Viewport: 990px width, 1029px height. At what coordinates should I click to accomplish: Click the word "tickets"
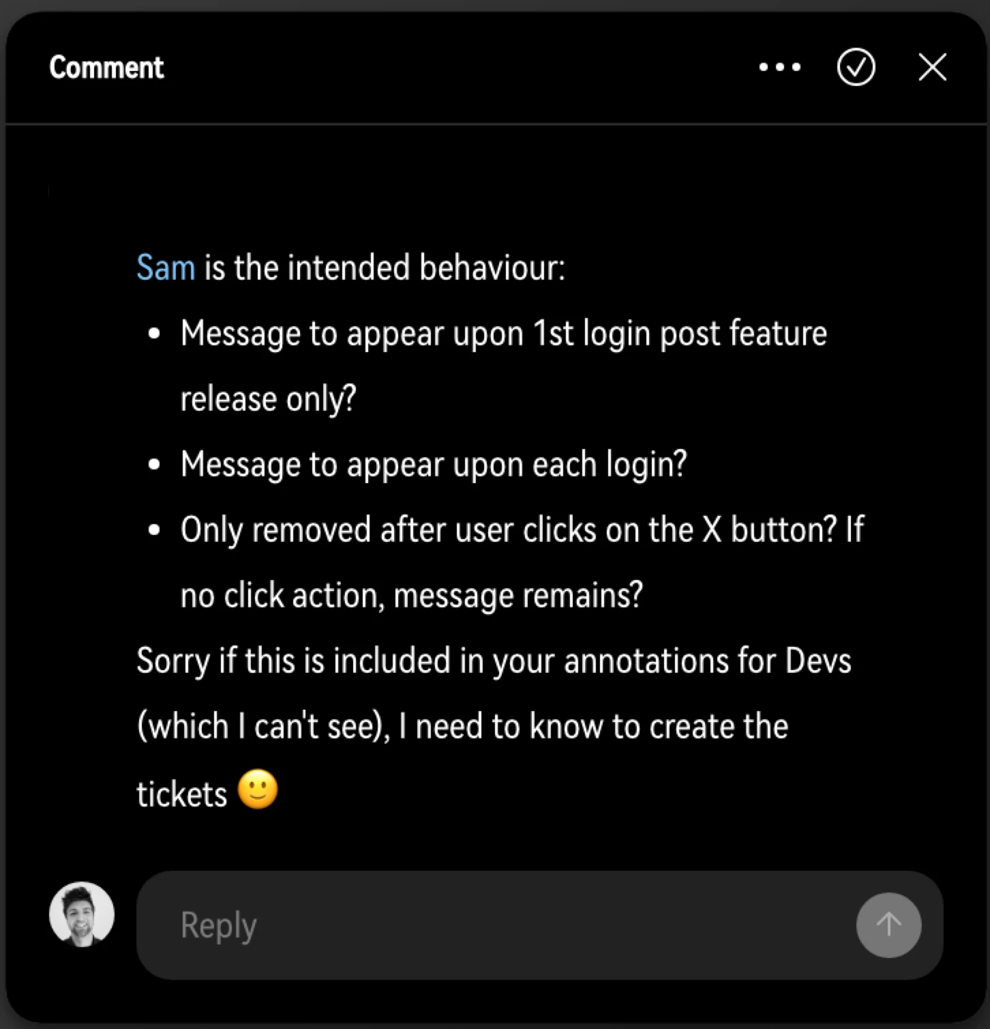point(181,794)
